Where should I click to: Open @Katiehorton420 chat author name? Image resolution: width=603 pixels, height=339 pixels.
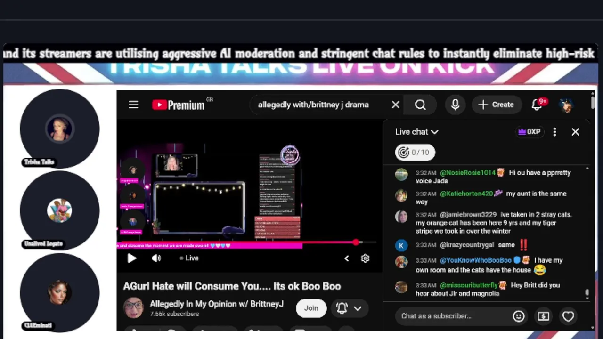tap(466, 194)
